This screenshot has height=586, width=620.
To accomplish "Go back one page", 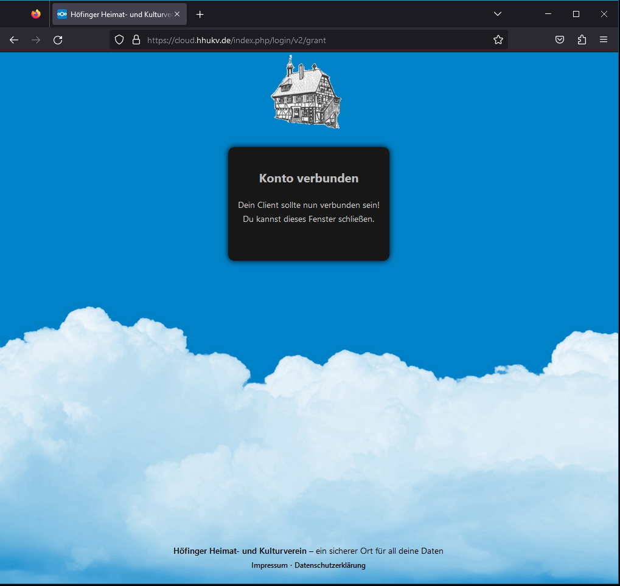I will 14,40.
